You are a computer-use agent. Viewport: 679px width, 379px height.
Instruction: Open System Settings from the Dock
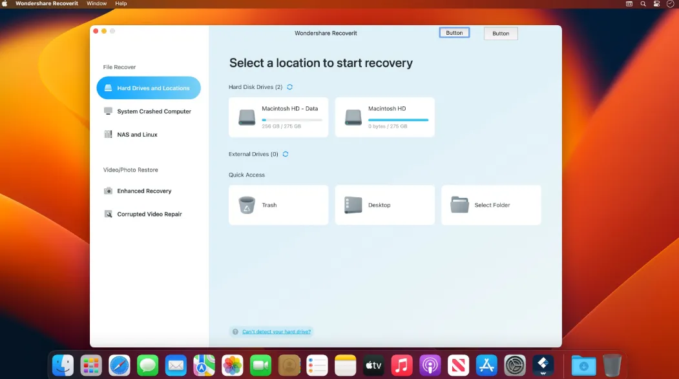click(515, 365)
